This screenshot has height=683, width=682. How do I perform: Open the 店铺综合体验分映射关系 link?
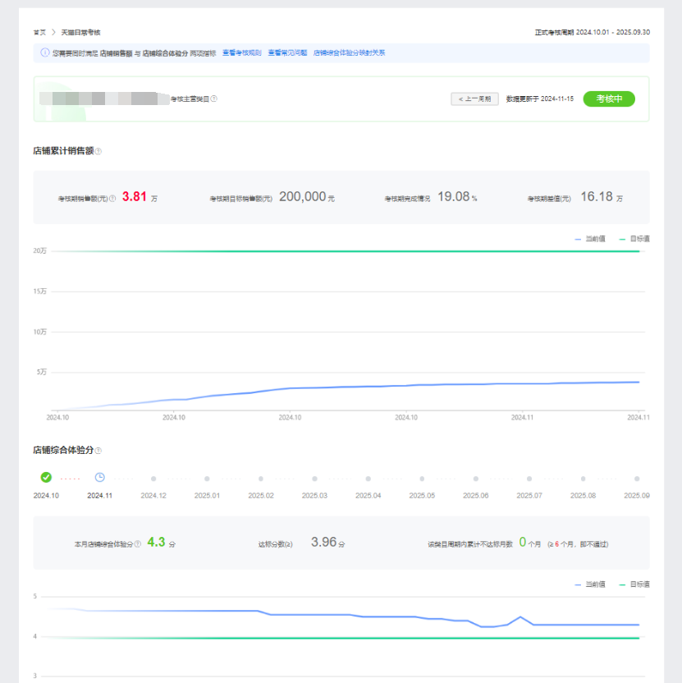(x=349, y=53)
